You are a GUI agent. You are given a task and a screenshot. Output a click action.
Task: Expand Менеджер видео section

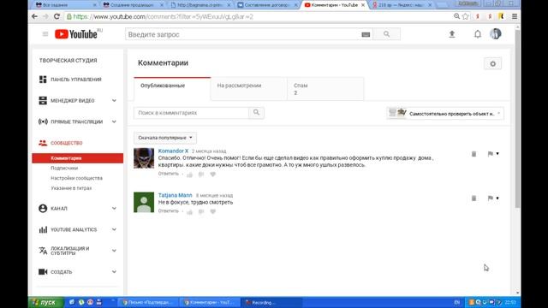[x=114, y=101]
